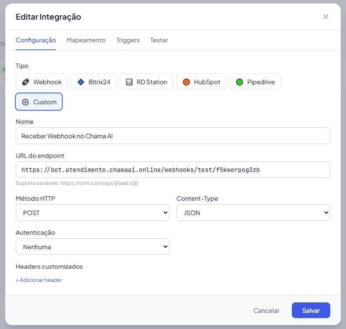This screenshot has height=329, width=346.
Task: Click the Editar Integração title
Action: click(48, 17)
